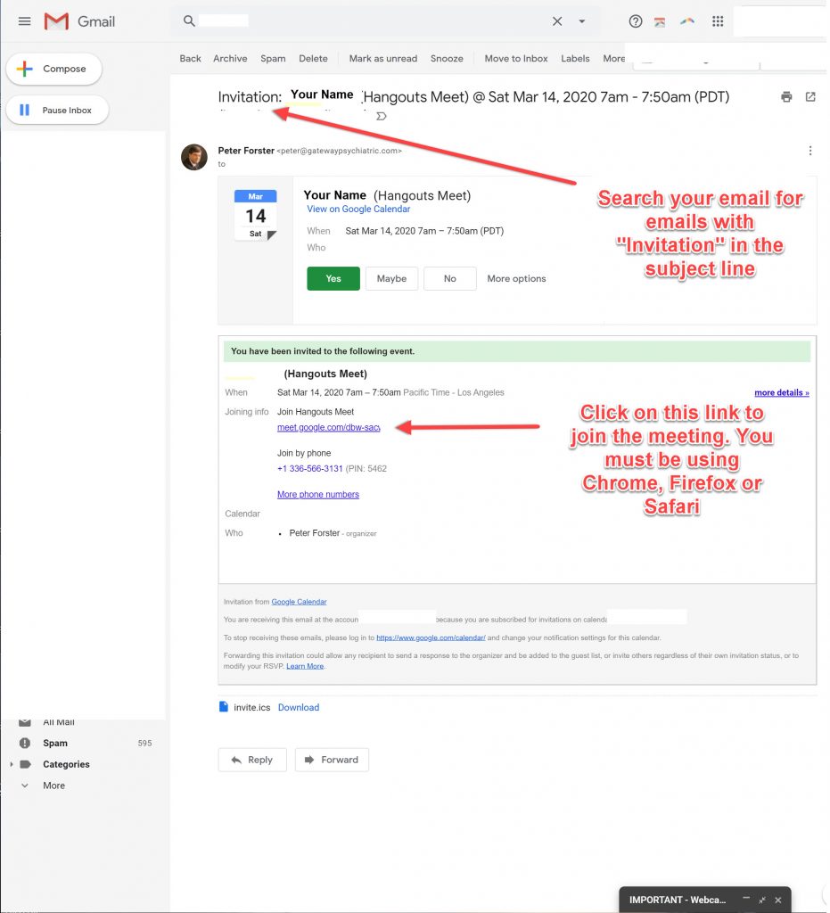Viewport: 830px width, 913px height.
Task: Click the IMPORTANT - Webca... draft title
Action: click(678, 900)
